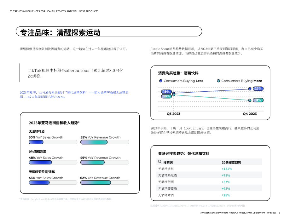Click the label 无酒精啤酒 in sales panel
The height and width of the screenshot is (224, 290).
(x=37, y=131)
